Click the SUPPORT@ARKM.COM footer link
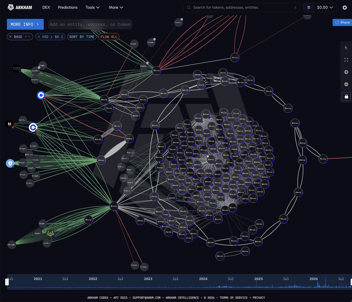This screenshot has width=352, height=302. tap(146, 298)
